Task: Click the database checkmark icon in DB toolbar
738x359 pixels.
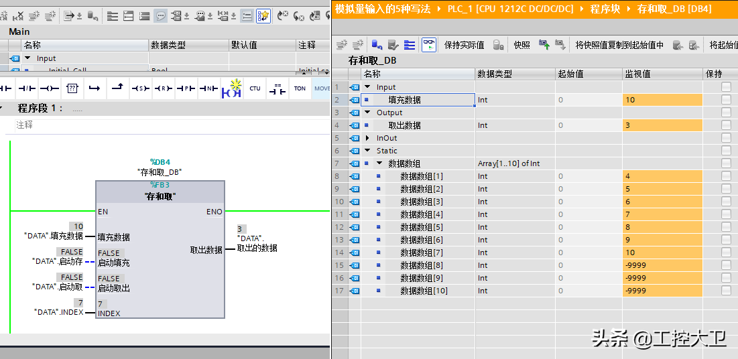Action: click(x=393, y=45)
